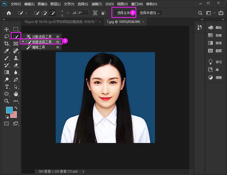Expand the status bar arrow menu
Screen dimensions: 227x175
83,172
